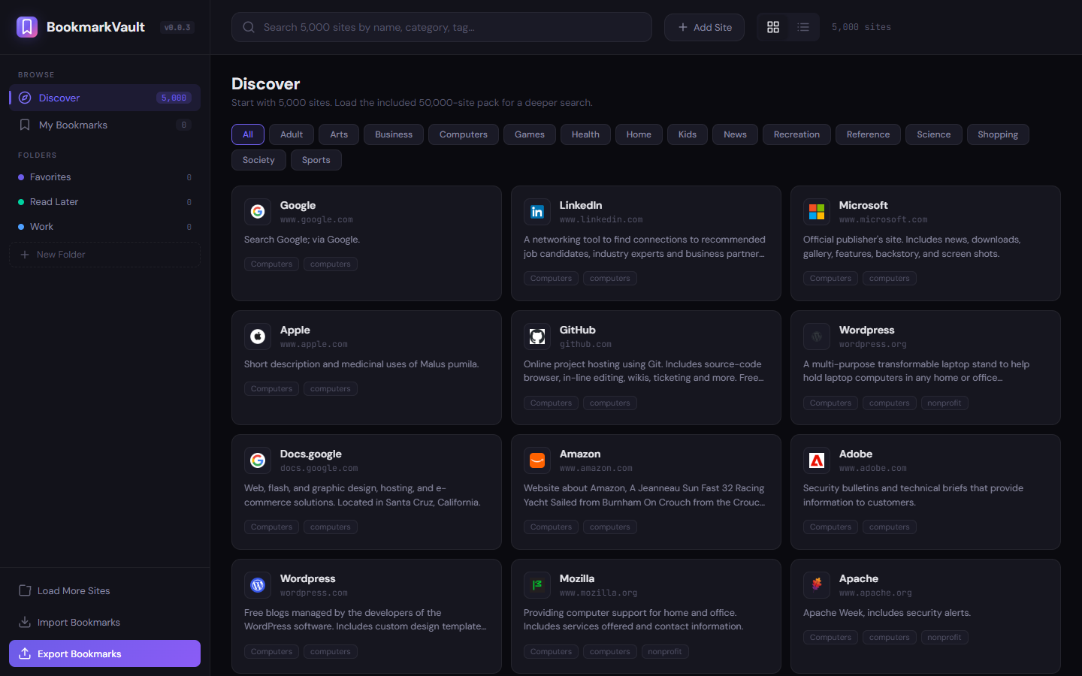Viewport: 1082px width, 676px height.
Task: Click the GitHub octocat icon
Action: pos(537,336)
